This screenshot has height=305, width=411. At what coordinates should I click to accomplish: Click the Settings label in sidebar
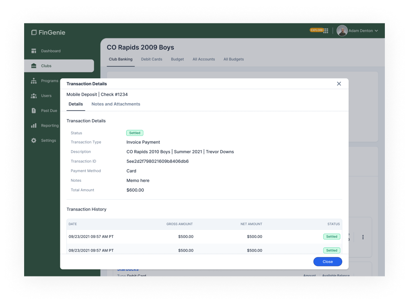(x=49, y=141)
